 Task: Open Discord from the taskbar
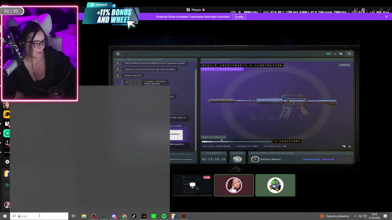tap(114, 216)
